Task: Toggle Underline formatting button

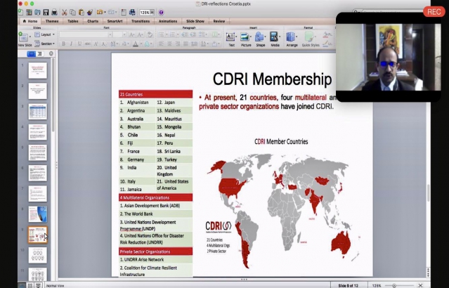Action: [x=78, y=44]
